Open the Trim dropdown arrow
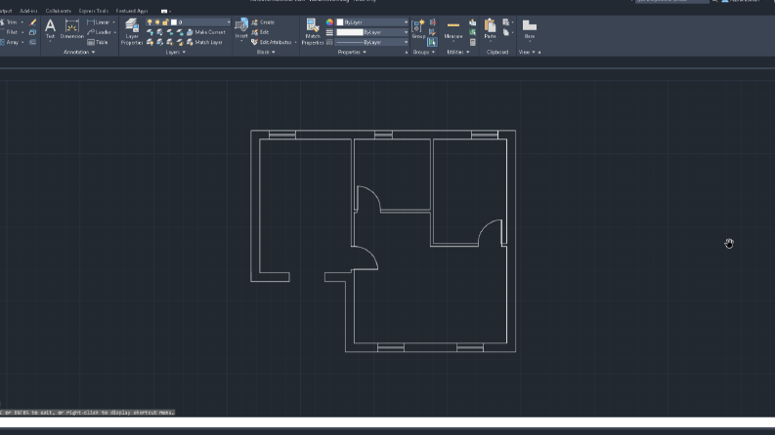Viewport: 775px width, 435px height. [x=22, y=22]
